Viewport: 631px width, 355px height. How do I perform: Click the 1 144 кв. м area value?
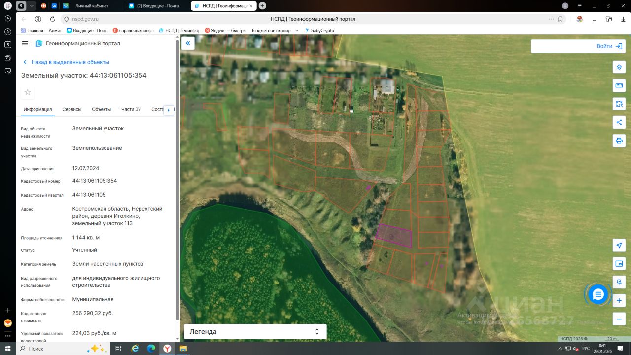[86, 238]
